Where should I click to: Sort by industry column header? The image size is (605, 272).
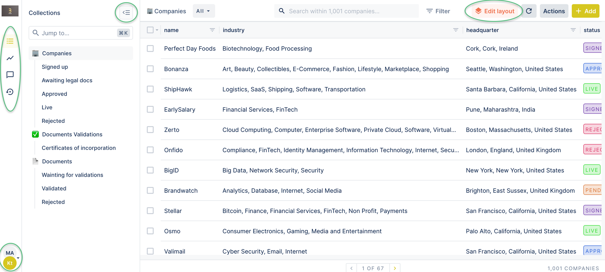[234, 30]
